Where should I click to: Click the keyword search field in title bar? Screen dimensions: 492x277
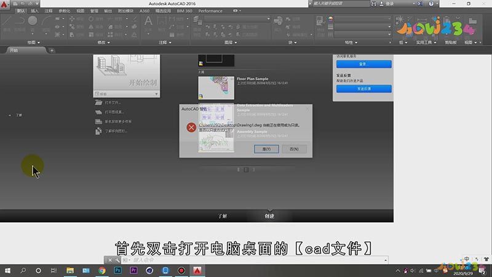(x=341, y=4)
